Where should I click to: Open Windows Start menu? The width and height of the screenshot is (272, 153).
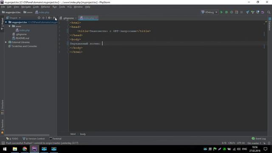pyautogui.click(x=5, y=149)
